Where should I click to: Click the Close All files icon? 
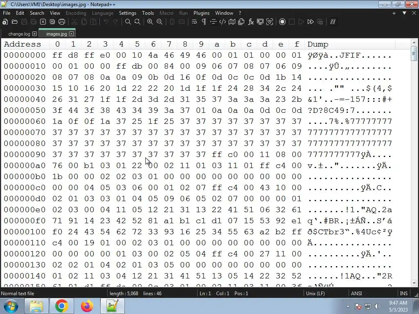coord(52,22)
